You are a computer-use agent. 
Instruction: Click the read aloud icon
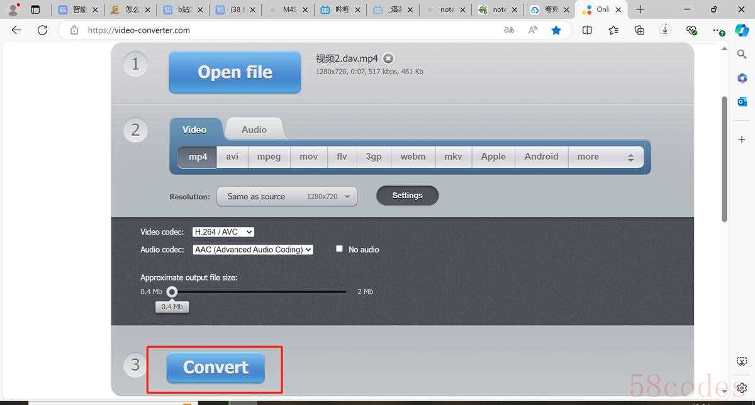[533, 30]
